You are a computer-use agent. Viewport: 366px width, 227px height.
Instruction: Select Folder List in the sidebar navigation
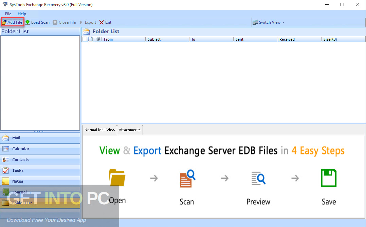(40, 203)
